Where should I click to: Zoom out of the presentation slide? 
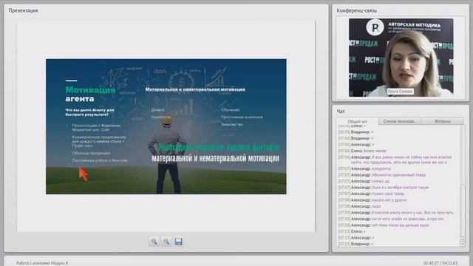[166, 242]
